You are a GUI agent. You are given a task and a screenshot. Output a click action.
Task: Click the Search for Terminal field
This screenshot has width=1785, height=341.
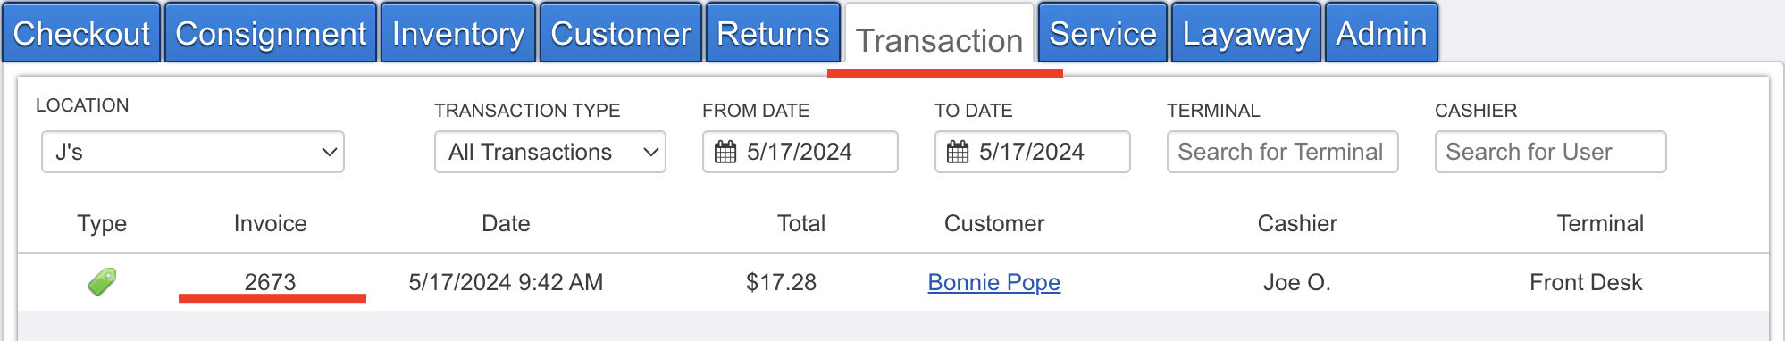pos(1282,152)
